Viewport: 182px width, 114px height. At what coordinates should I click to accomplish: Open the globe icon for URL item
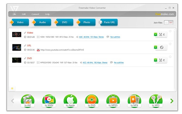pos(162,47)
